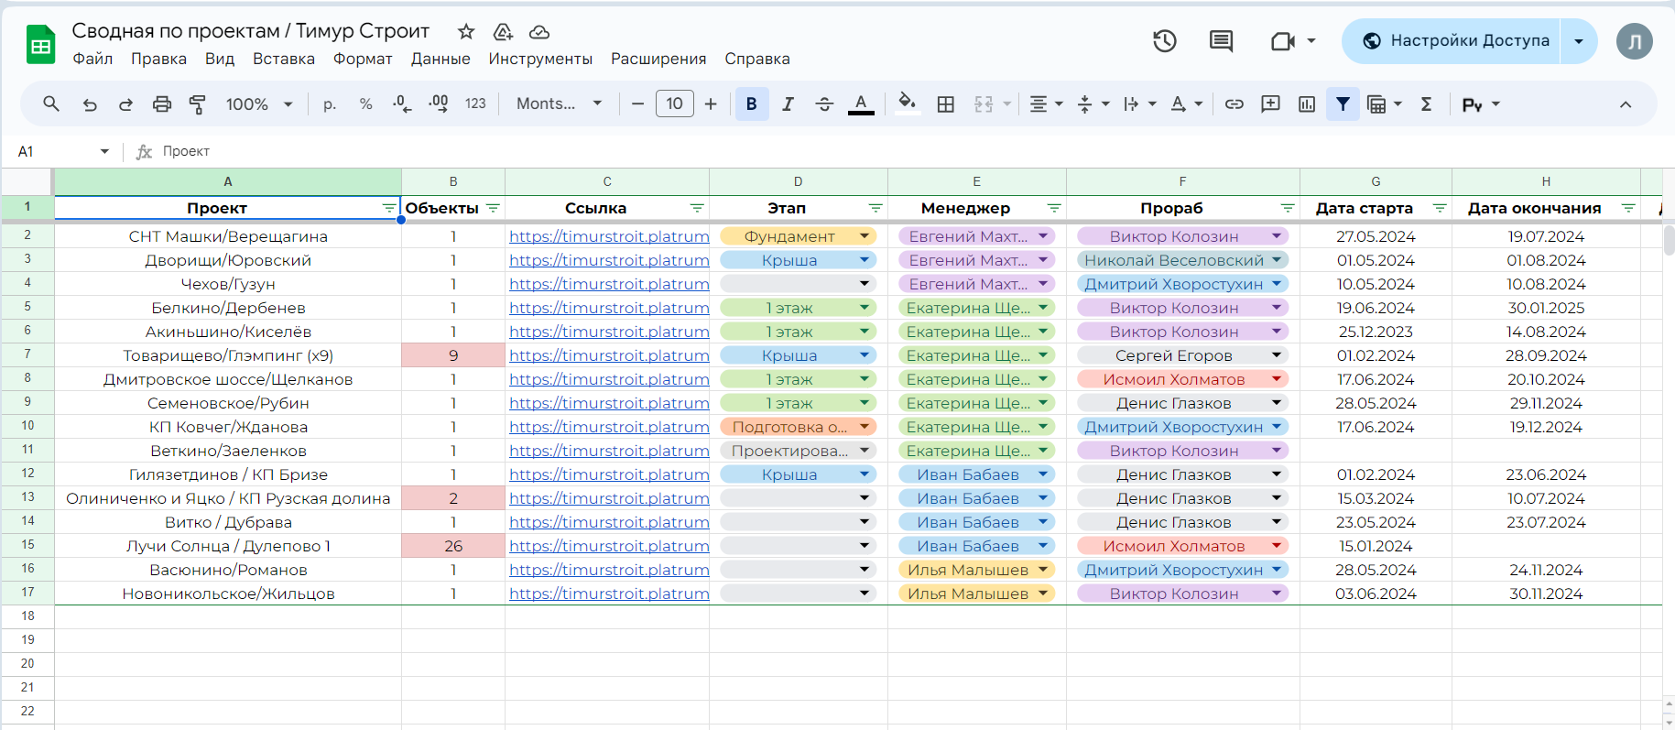
Task: Apply italic formatting
Action: click(788, 104)
